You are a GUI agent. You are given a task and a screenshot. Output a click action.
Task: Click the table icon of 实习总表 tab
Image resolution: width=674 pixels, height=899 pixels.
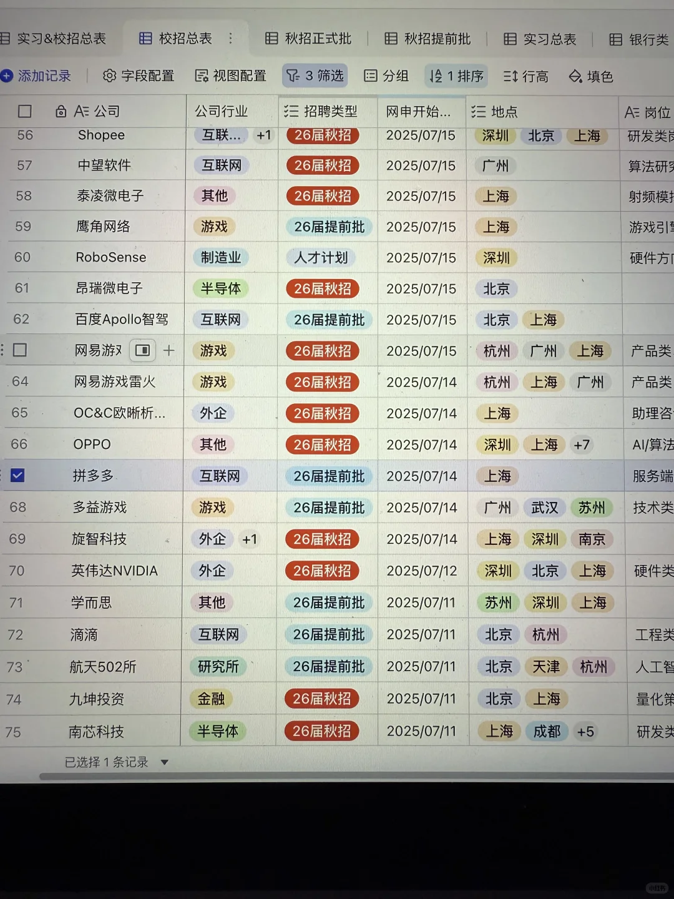pos(510,39)
